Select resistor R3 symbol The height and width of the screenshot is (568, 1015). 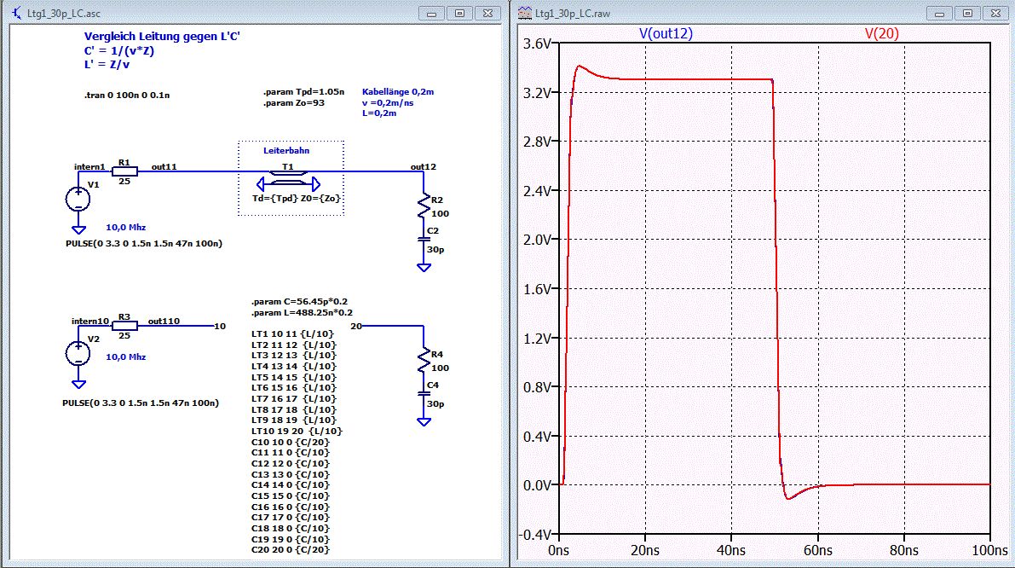[124, 326]
